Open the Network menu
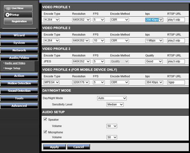Viewport: 190px width, 153px height. (19, 50)
